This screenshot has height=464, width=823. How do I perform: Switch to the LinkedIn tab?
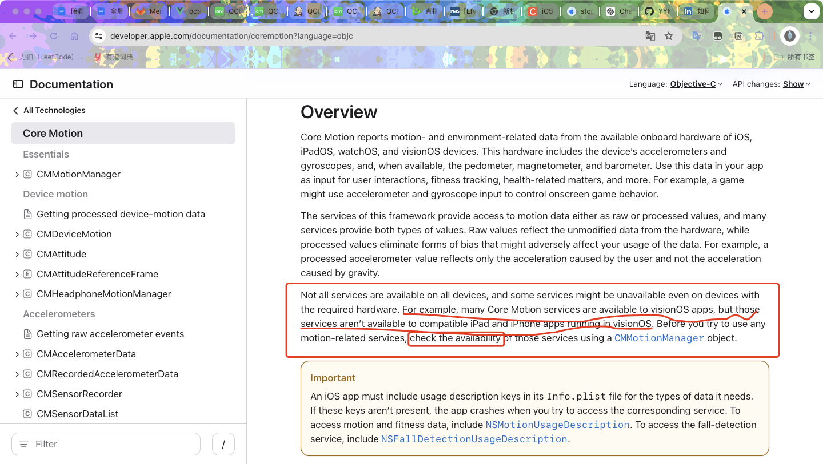tap(695, 11)
